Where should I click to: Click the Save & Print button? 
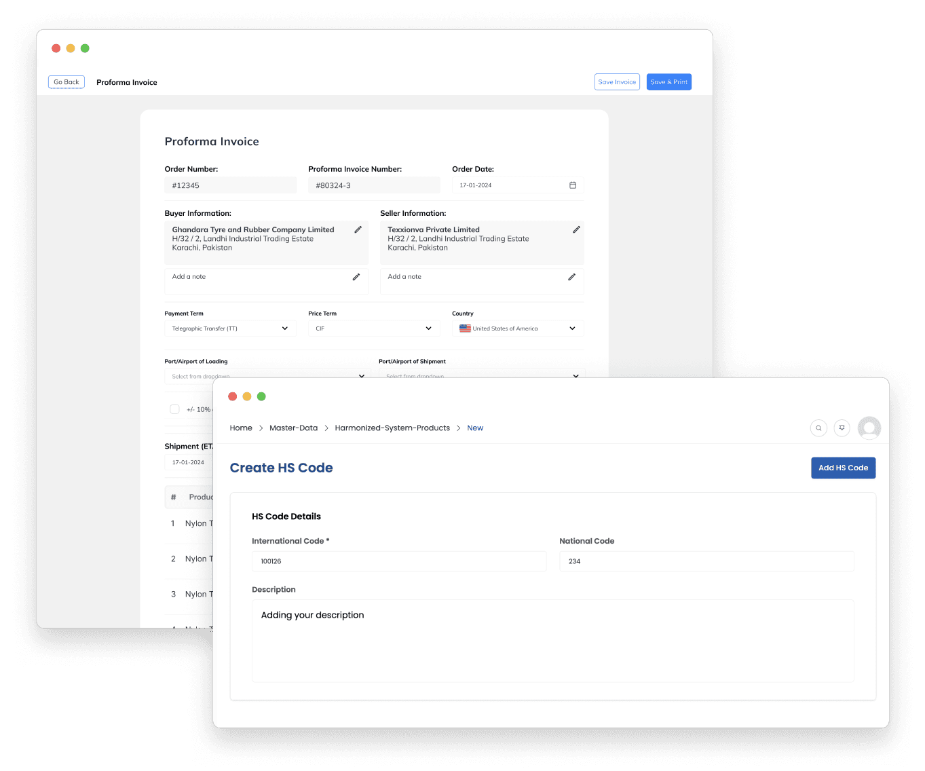tap(668, 81)
